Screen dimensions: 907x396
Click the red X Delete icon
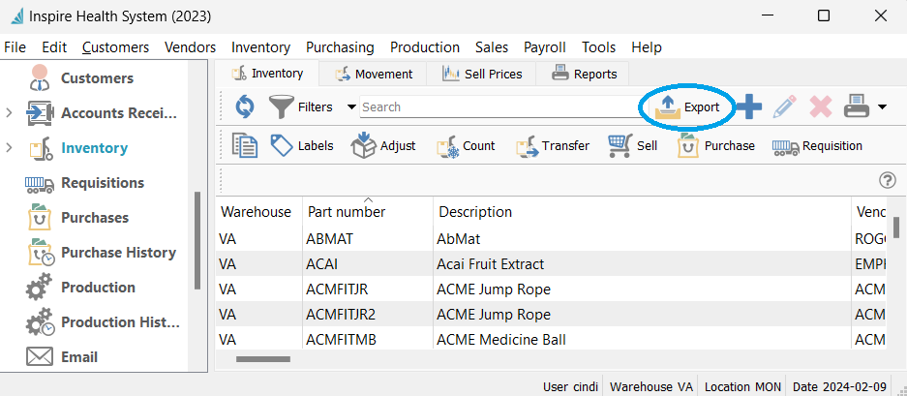[820, 107]
